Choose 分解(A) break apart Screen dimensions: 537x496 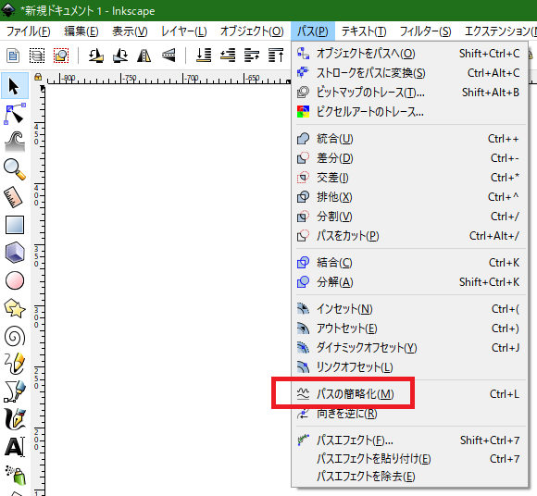click(x=409, y=282)
